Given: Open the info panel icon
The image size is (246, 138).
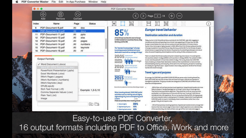Looking at the screenshot, I should click(x=208, y=24).
